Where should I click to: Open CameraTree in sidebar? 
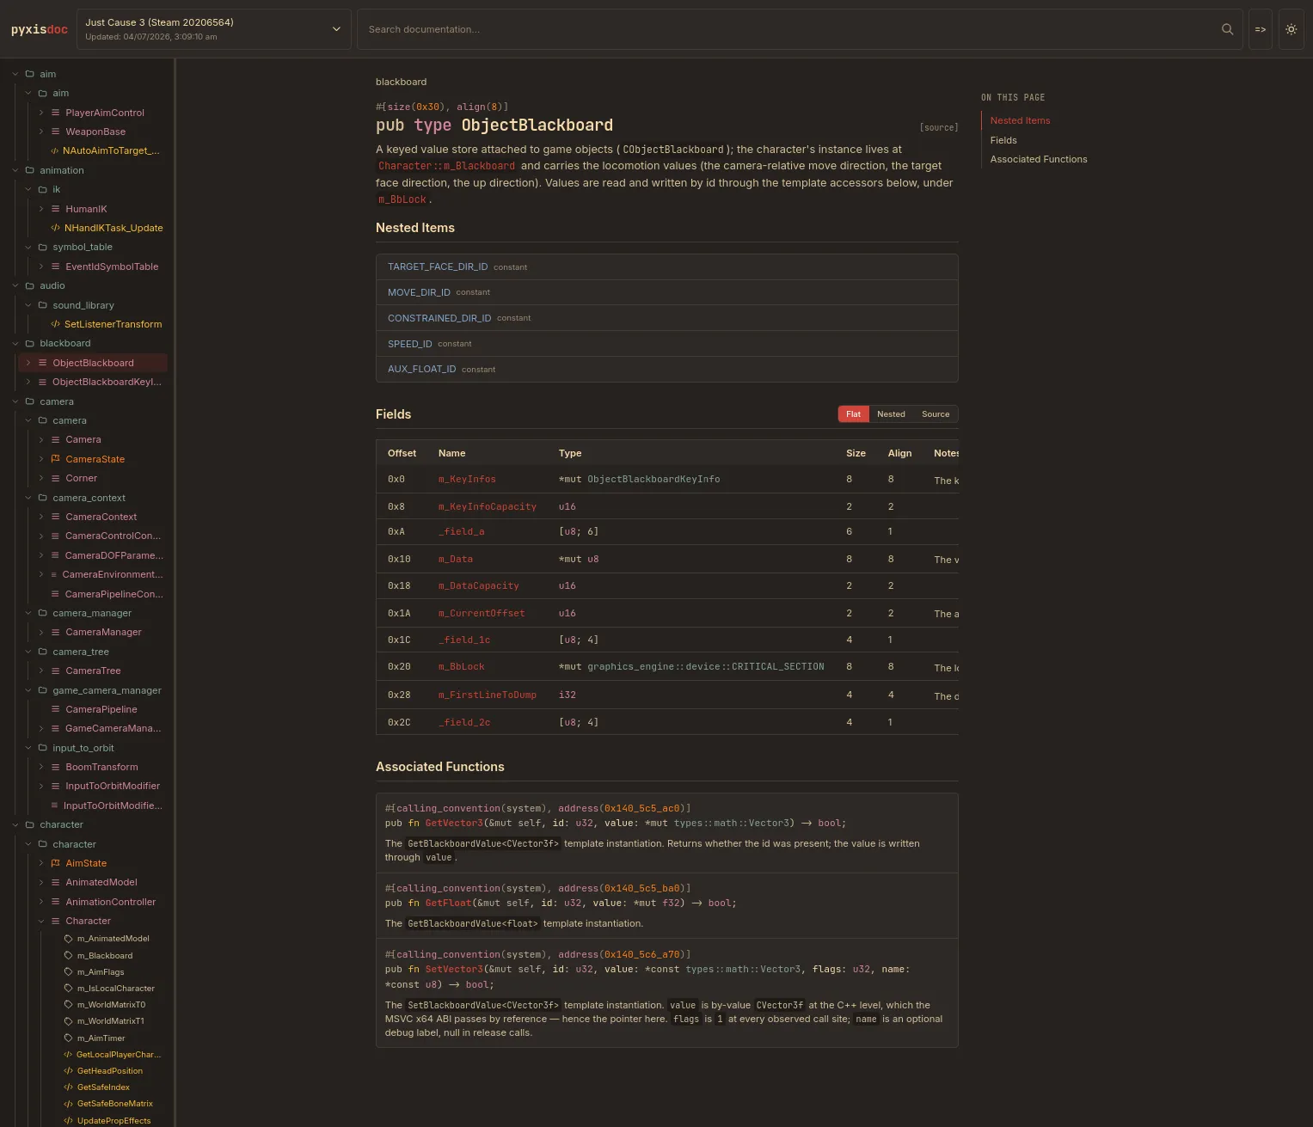93,671
